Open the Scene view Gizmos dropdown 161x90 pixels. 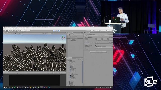[49, 34]
